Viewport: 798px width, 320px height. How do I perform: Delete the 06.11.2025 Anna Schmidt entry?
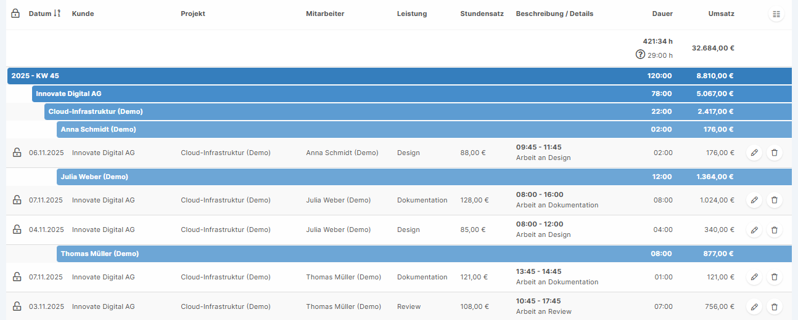coord(775,153)
